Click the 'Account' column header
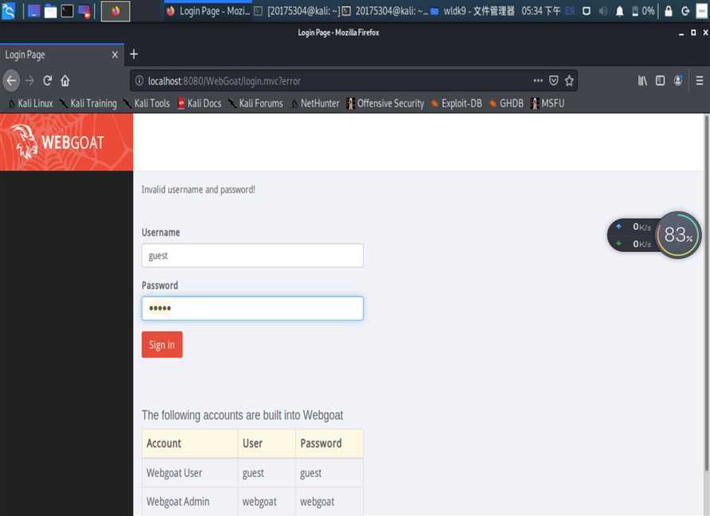Viewport: 710px width, 516px height. click(189, 444)
